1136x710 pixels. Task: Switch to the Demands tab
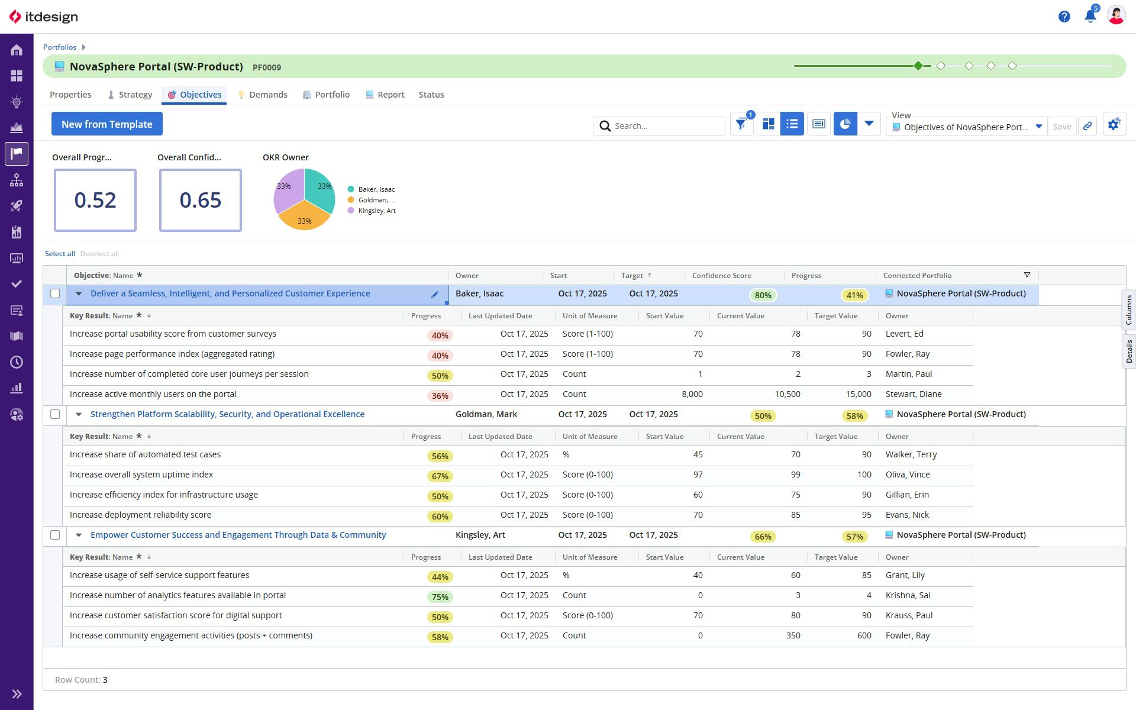pos(262,95)
